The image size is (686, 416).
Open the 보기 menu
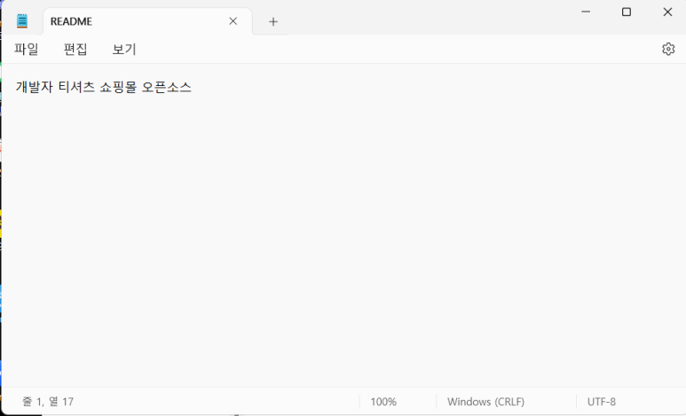point(124,49)
